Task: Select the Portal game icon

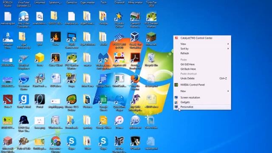Action: tap(40, 99)
